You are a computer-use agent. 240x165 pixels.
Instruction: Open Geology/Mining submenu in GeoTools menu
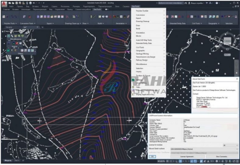click(148, 54)
